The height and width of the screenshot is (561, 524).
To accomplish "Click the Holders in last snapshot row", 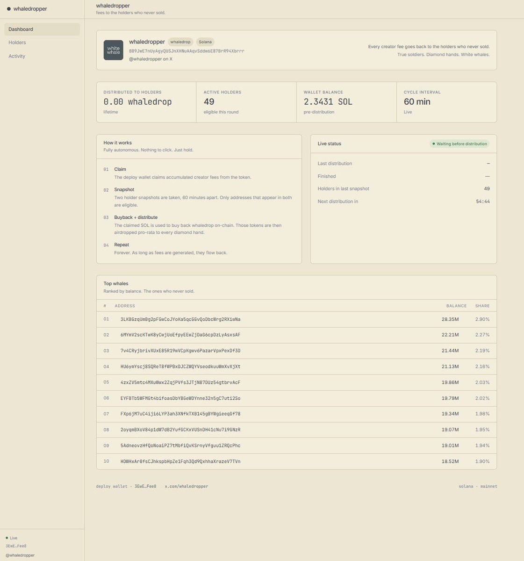I will coord(403,189).
